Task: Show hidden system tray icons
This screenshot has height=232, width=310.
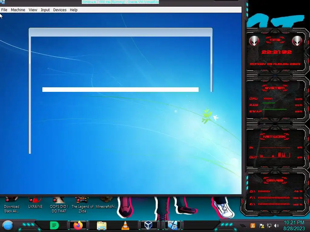Action: coord(243,226)
